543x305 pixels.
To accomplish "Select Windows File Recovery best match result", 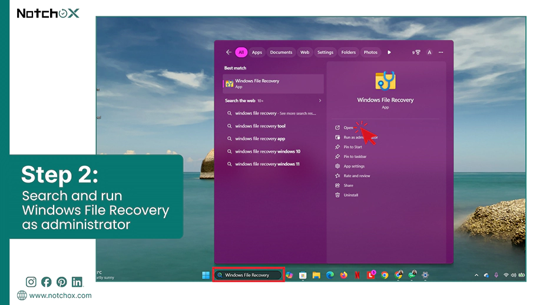I will (x=273, y=83).
